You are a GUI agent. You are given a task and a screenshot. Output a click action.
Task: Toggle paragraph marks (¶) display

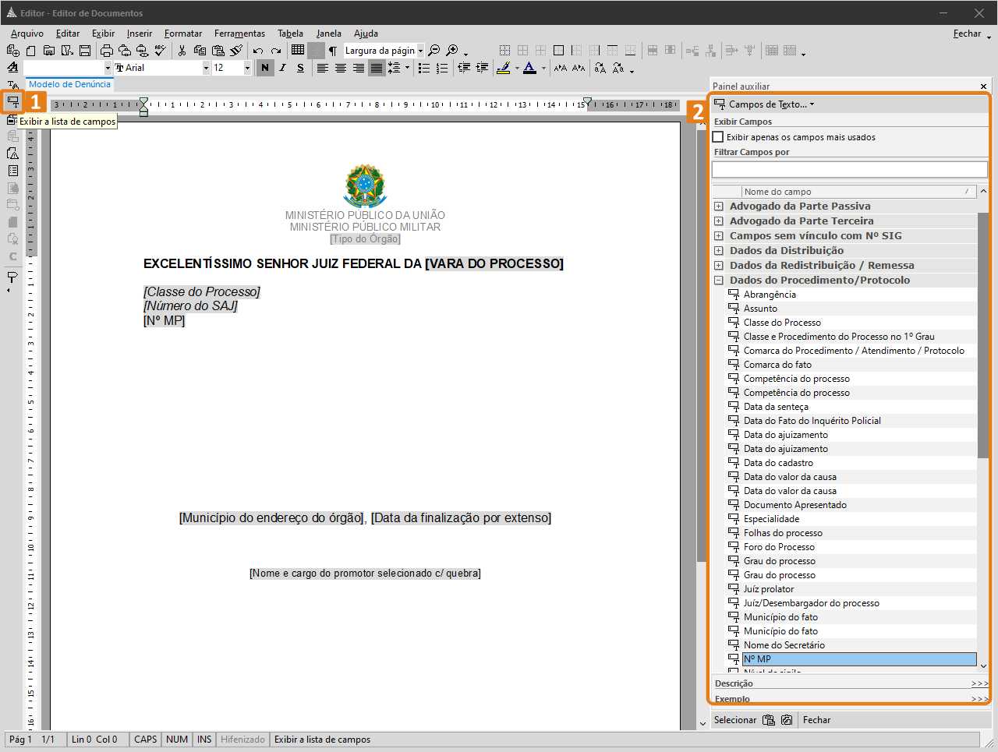click(333, 51)
